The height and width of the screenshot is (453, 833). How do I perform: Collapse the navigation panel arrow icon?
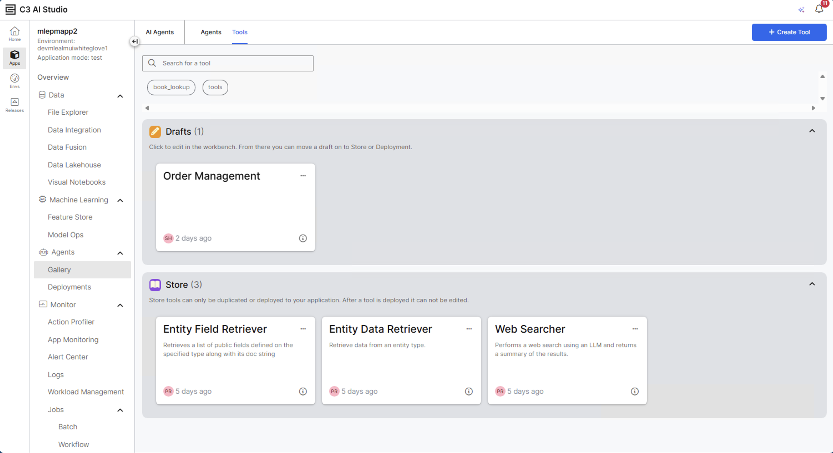point(135,41)
